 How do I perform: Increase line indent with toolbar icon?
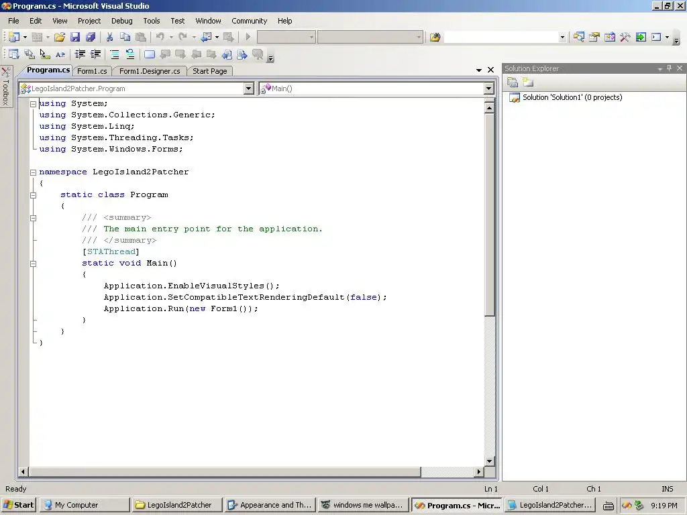[x=95, y=54]
